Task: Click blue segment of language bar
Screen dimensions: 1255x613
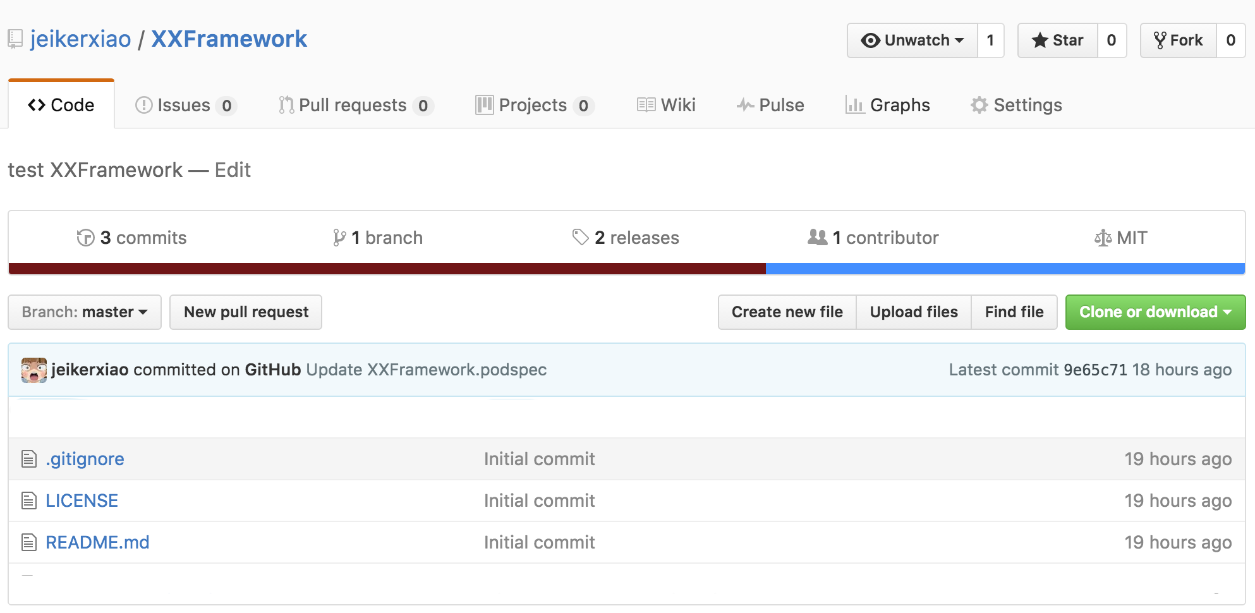Action: pyautogui.click(x=1005, y=269)
